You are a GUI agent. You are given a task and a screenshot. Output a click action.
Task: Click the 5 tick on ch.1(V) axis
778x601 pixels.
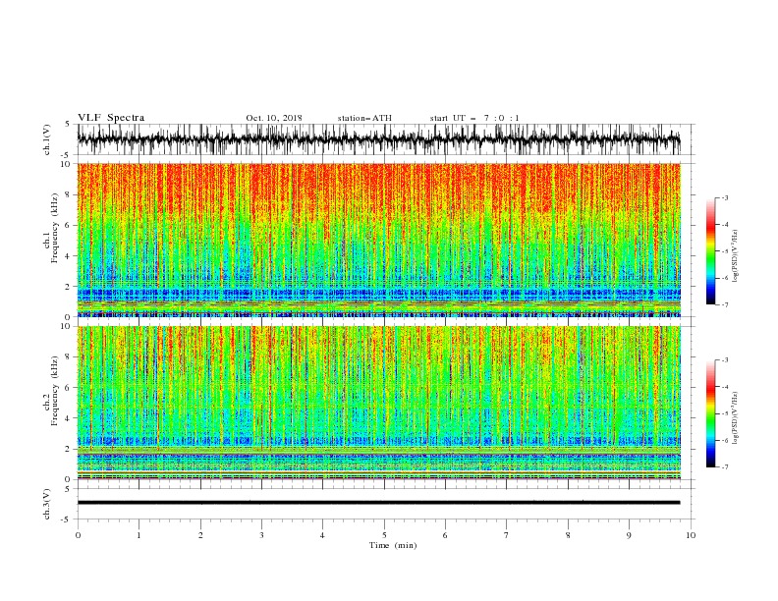(x=69, y=125)
